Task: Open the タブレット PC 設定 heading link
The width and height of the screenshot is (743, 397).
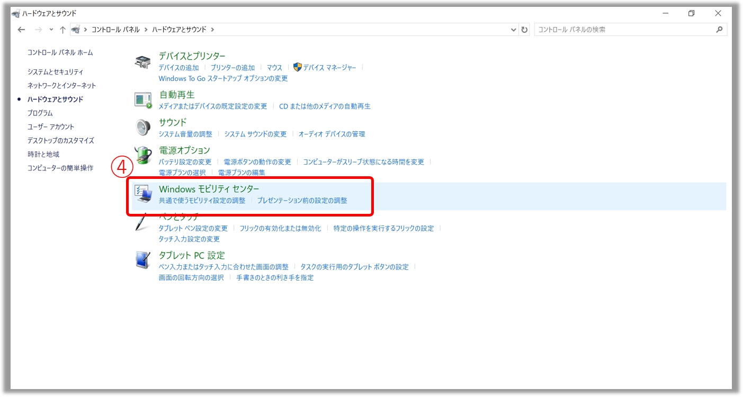Action: [192, 255]
